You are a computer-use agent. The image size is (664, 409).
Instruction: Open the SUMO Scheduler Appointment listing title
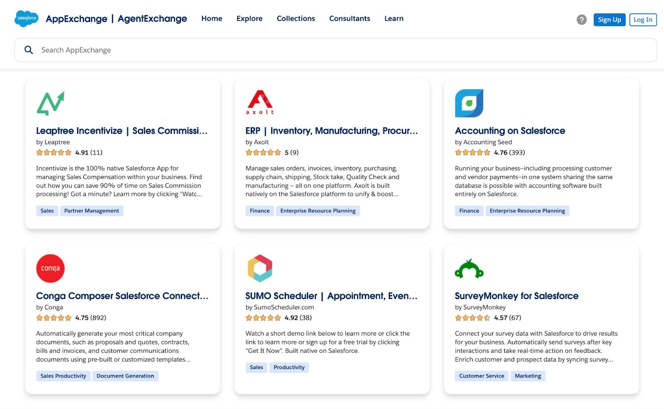(331, 296)
